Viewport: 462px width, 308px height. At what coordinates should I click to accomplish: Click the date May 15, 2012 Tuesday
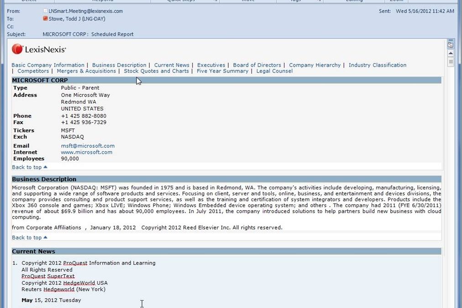[x=51, y=300]
